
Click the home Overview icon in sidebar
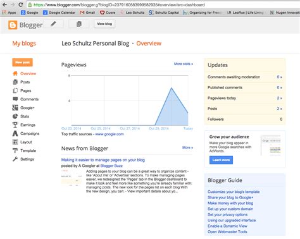pos(15,73)
